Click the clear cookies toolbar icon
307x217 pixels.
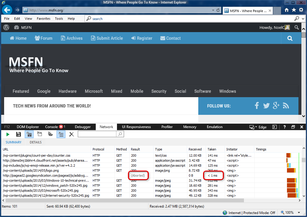[50, 134]
